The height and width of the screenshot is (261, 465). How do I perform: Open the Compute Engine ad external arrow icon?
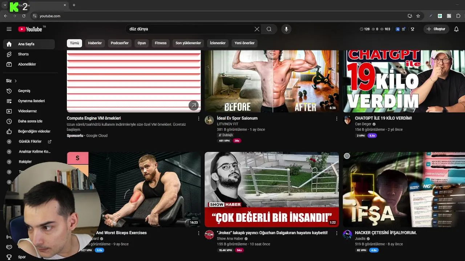pos(194,105)
